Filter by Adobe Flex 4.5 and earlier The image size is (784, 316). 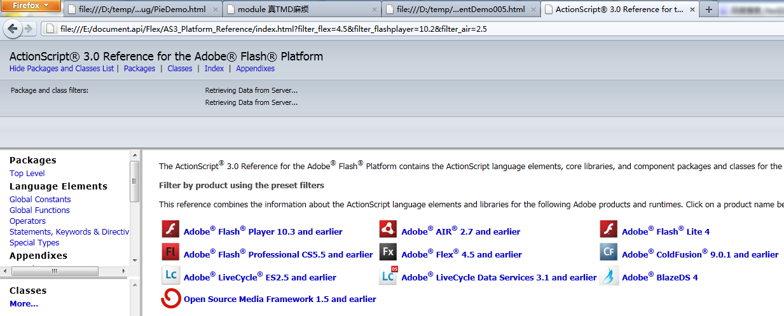tap(462, 254)
